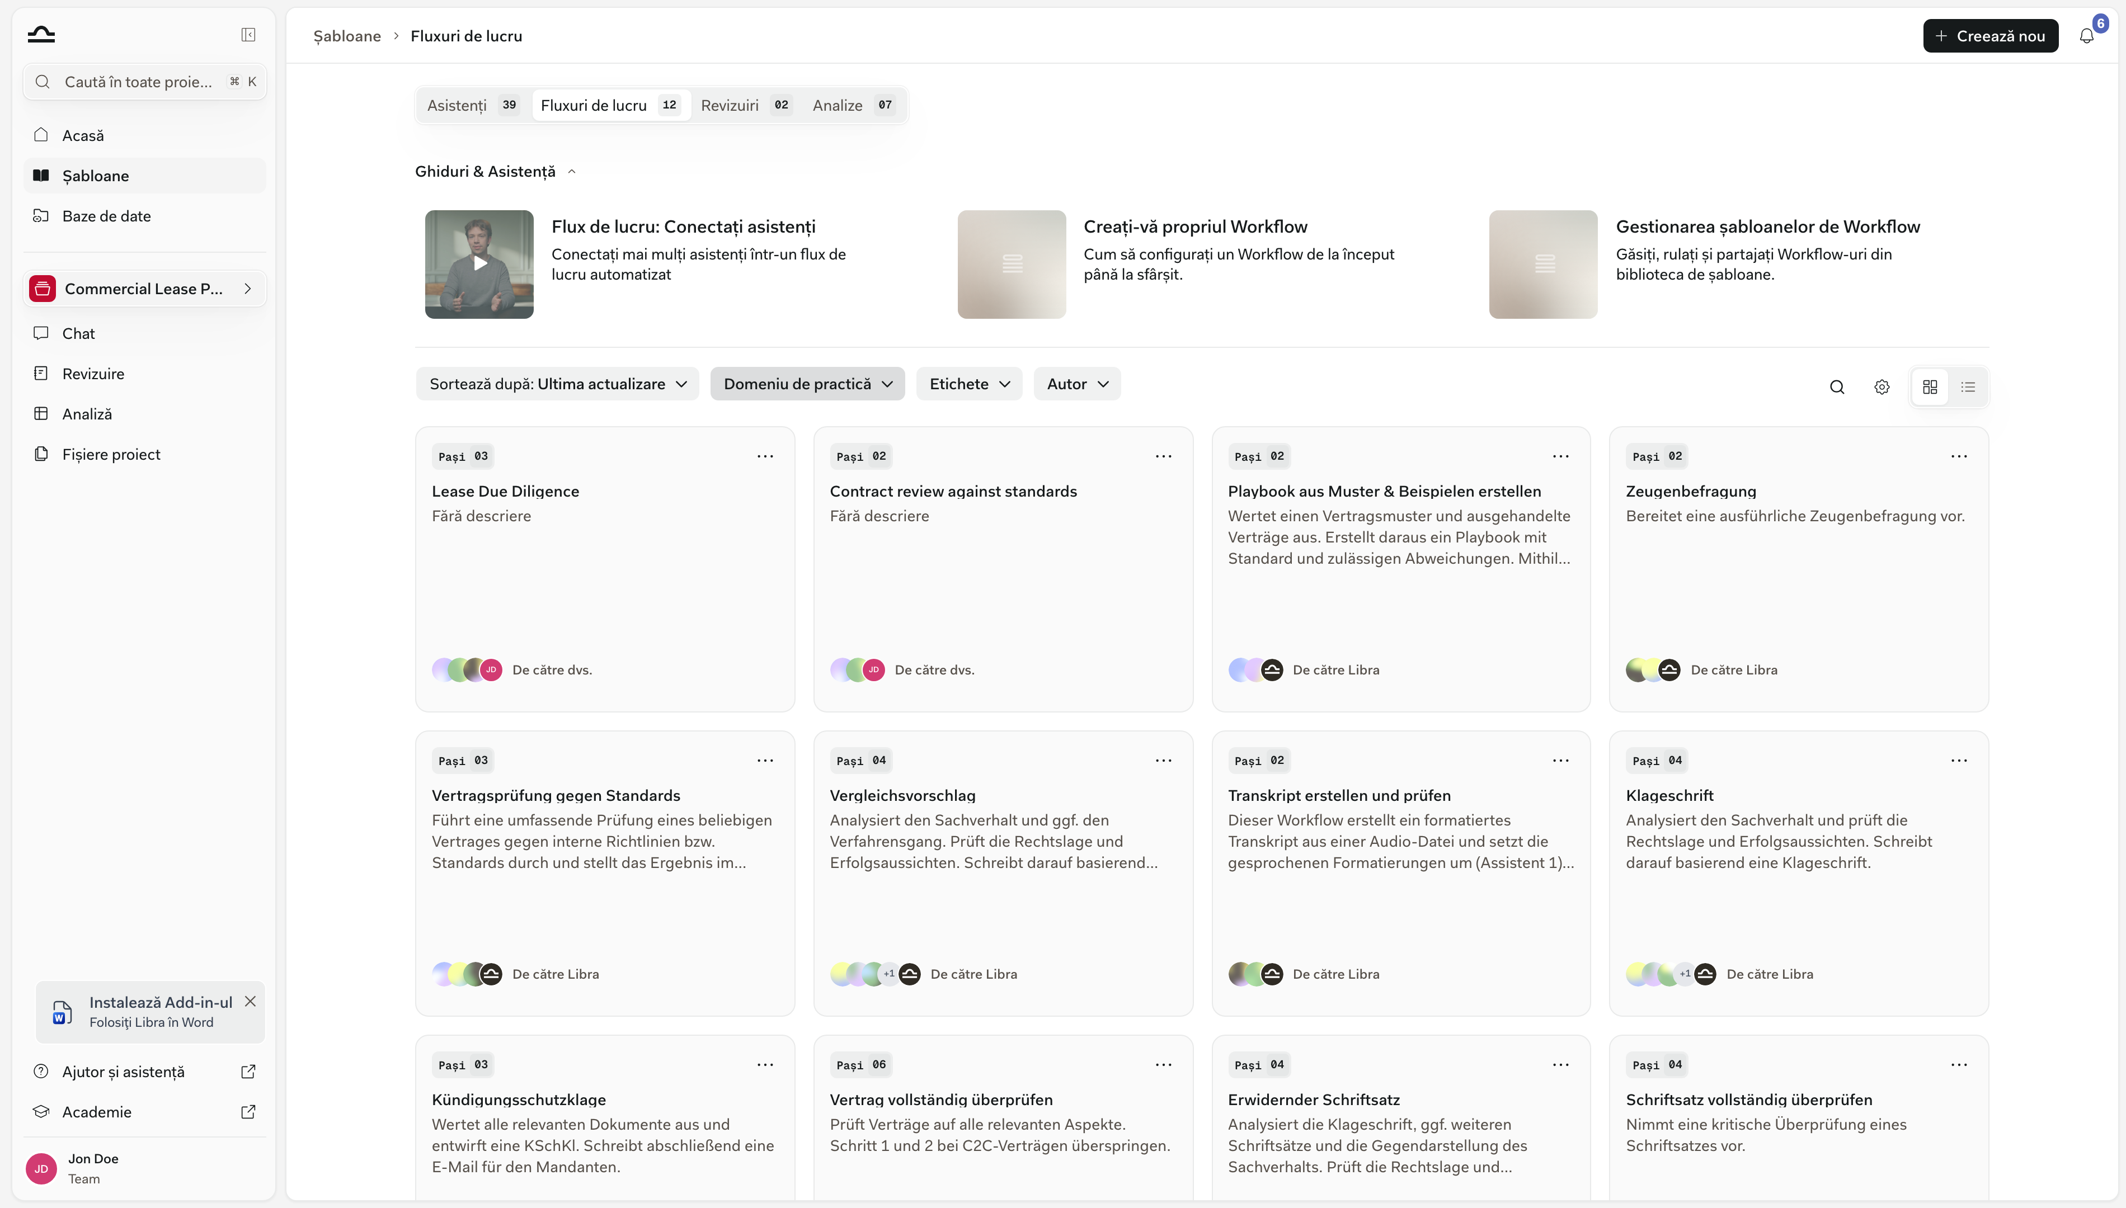Open Analiză in the sidebar
This screenshot has height=1208, width=2126.
click(x=144, y=414)
